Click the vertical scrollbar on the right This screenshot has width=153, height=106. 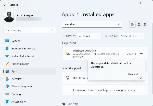(x=152, y=59)
